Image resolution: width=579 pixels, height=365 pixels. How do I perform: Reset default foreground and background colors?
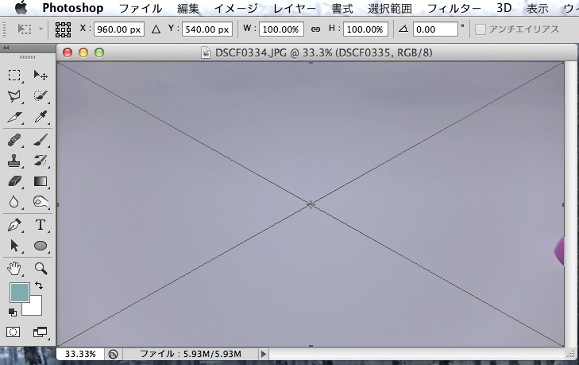click(x=13, y=313)
